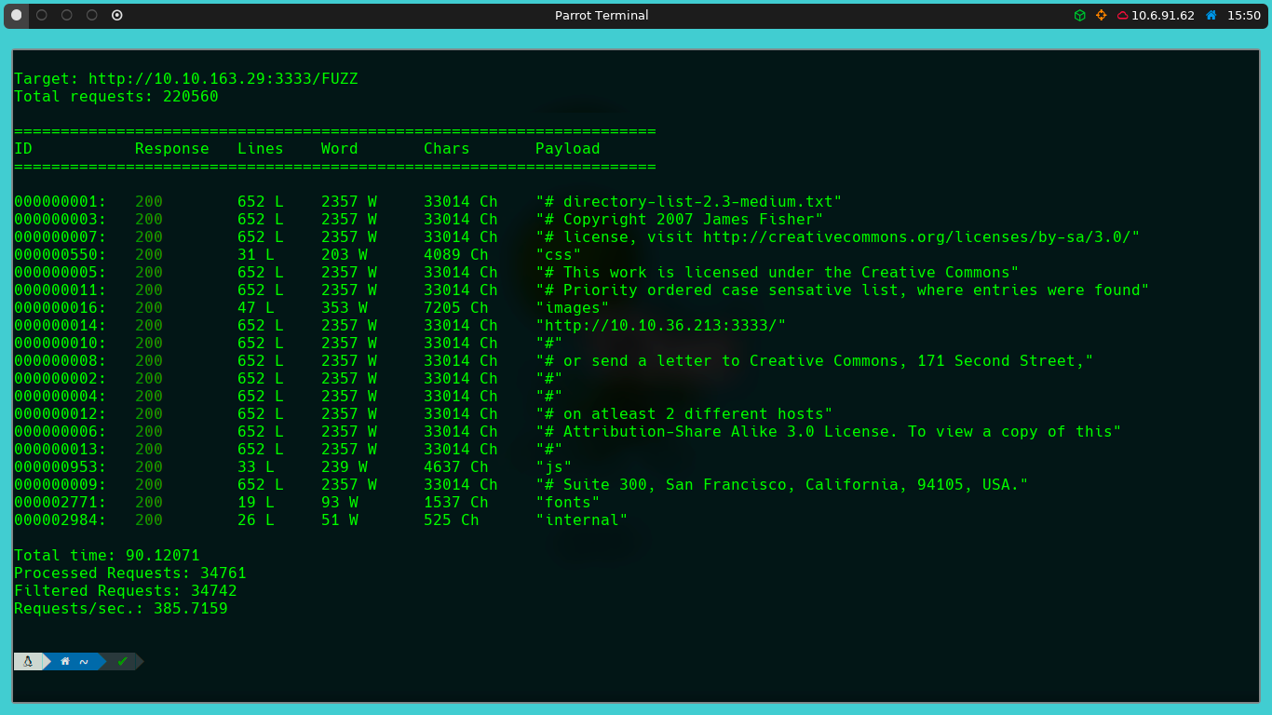This screenshot has height=715, width=1272.
Task: Click request ID 000000001
Action: pos(61,202)
